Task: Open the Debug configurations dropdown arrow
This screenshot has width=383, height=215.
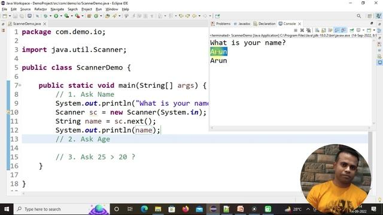Action: [x=50, y=16]
